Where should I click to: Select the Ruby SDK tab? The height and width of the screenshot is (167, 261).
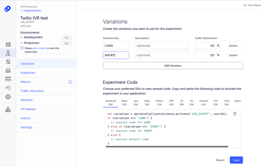click(147, 103)
